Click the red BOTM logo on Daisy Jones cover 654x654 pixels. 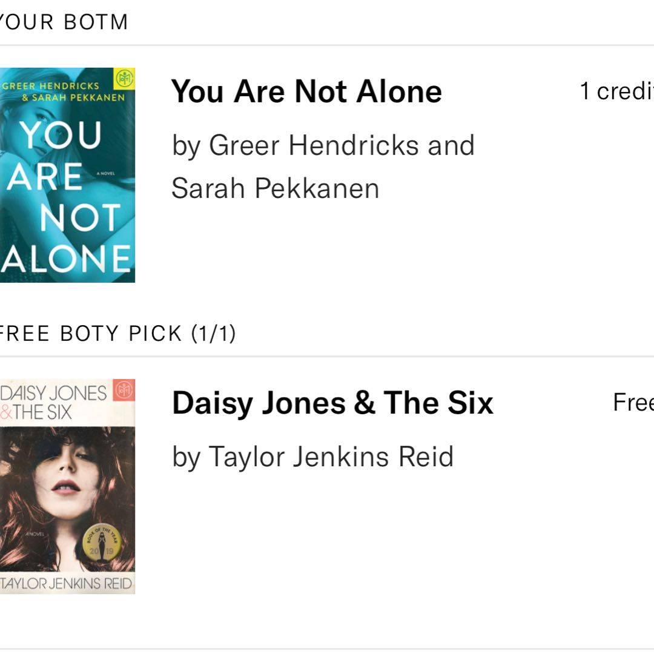pos(125,389)
